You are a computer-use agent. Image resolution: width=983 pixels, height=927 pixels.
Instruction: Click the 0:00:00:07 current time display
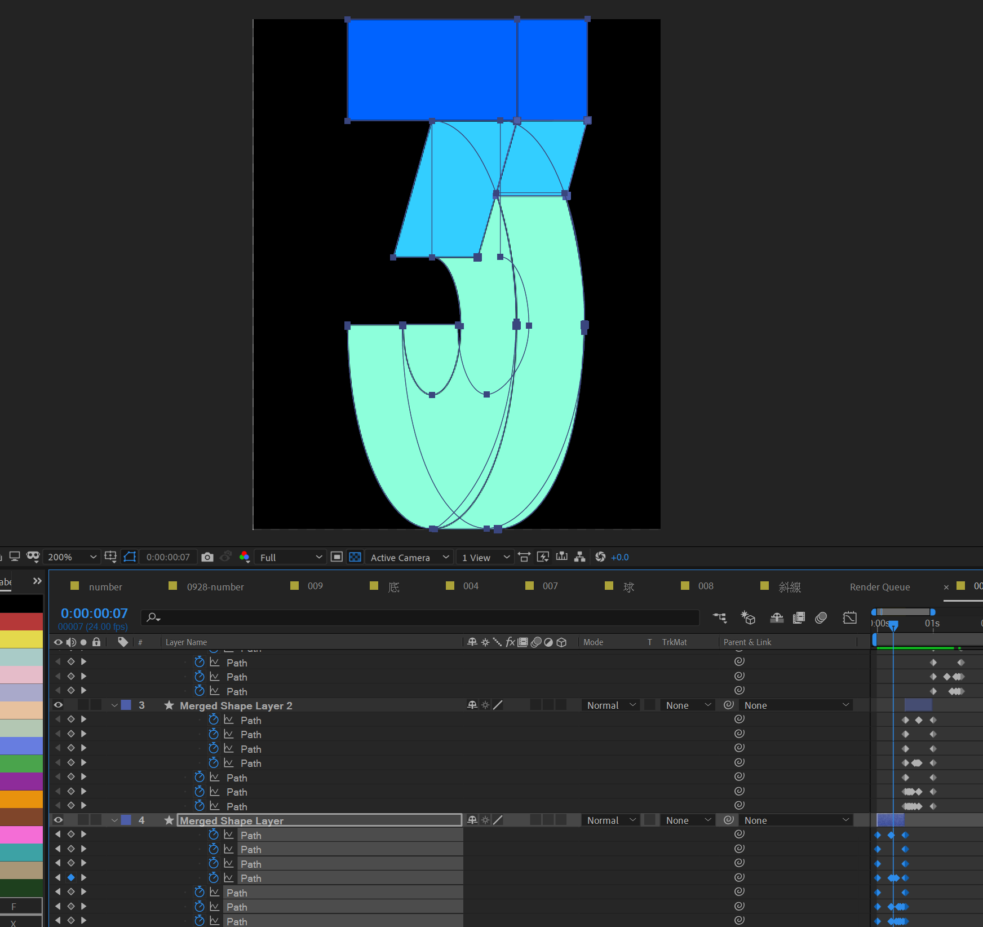click(x=94, y=613)
